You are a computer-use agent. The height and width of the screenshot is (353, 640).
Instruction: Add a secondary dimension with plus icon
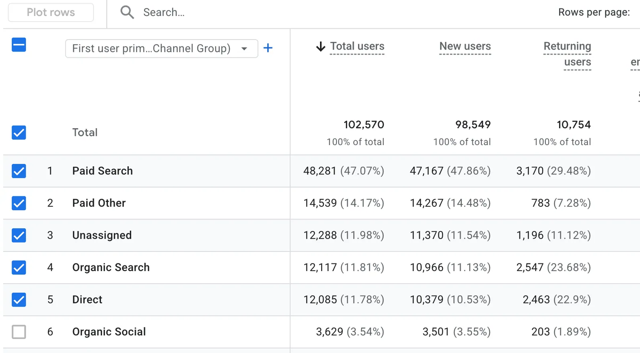click(268, 48)
